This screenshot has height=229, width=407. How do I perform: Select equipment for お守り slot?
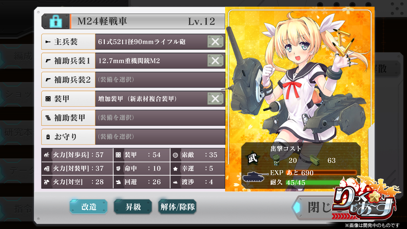(x=160, y=137)
